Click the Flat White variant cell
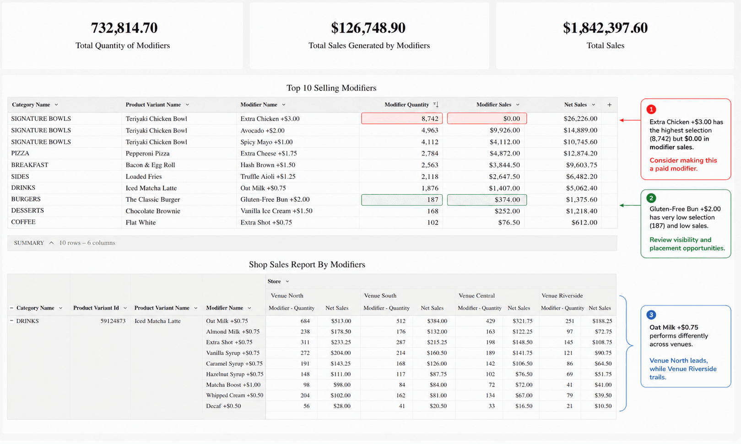Viewport: 741px width, 444px height. coord(141,222)
